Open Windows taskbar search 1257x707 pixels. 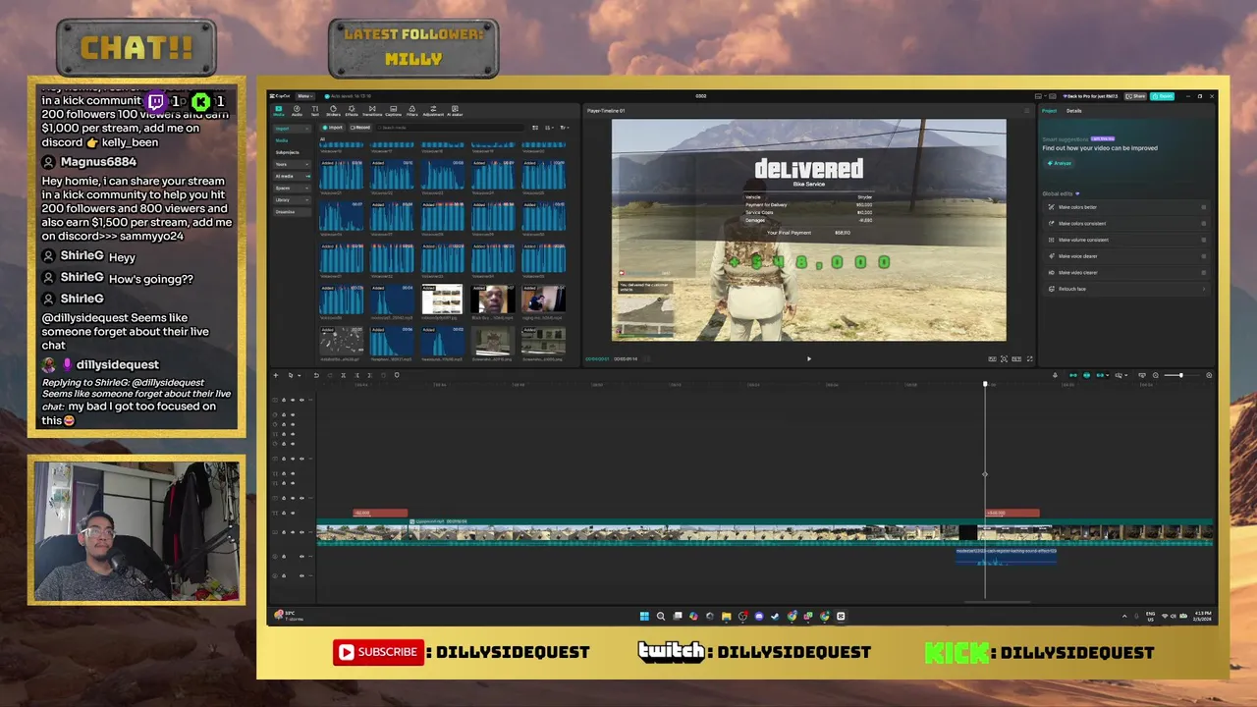click(x=661, y=616)
